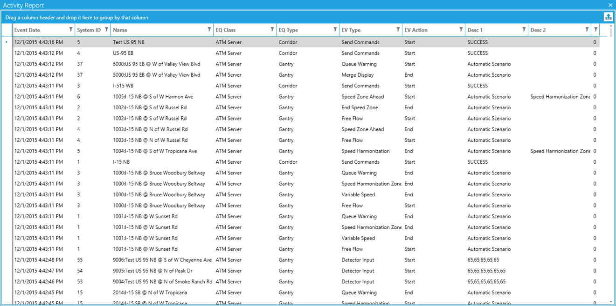Select the 'US-95 EB' name cell
The height and width of the screenshot is (306, 616).
click(x=162, y=53)
